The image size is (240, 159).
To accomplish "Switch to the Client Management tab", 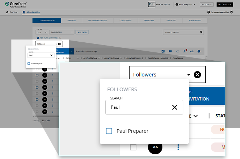I will coord(47,20).
